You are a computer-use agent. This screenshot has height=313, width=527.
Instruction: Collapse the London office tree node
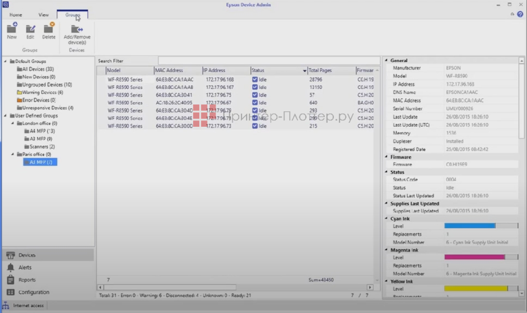[13, 123]
